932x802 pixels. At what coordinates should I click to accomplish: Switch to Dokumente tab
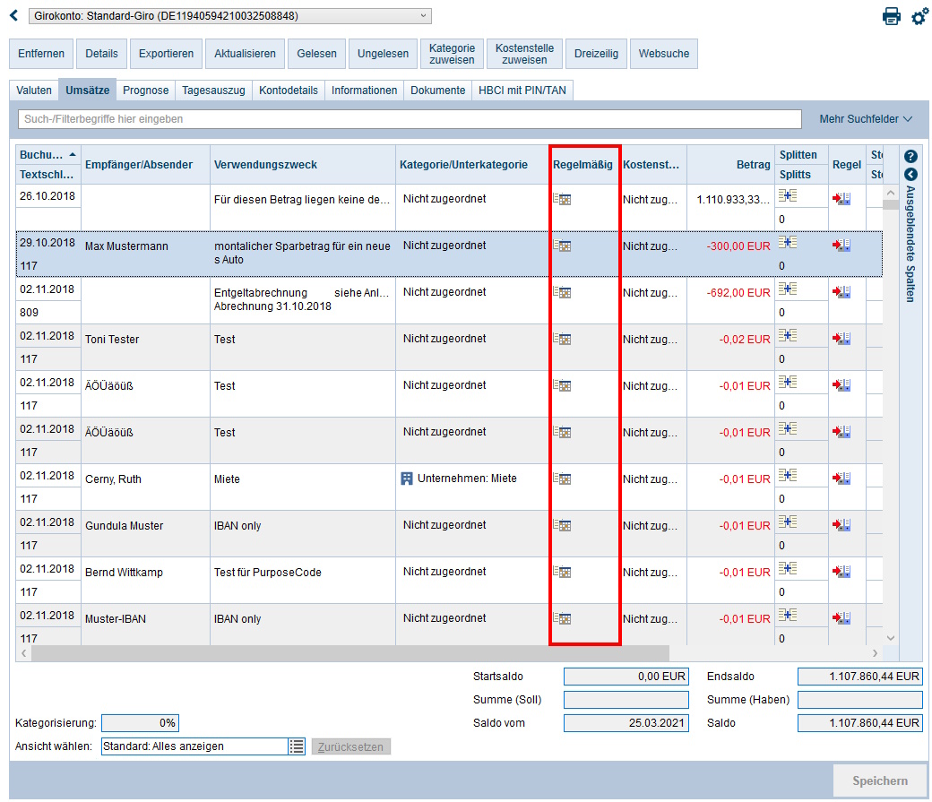[438, 91]
